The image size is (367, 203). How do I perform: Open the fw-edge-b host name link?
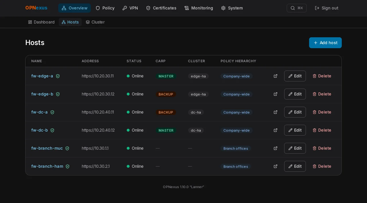coord(42,94)
